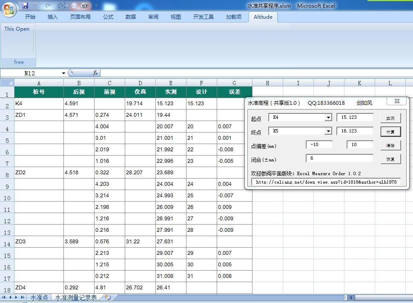Open the Redo history dropdown arrow
Screen dimensions: 413x303
(54, 6)
